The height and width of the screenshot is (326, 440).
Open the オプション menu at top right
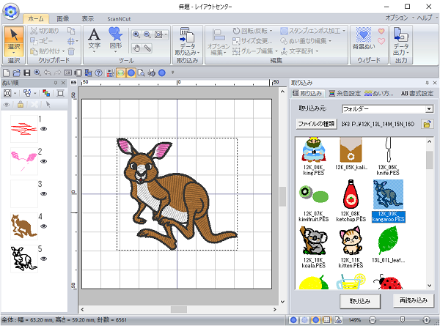[x=398, y=18]
